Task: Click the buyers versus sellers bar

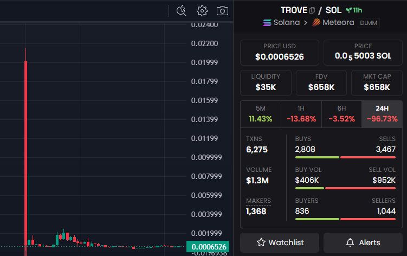Action: (x=345, y=219)
